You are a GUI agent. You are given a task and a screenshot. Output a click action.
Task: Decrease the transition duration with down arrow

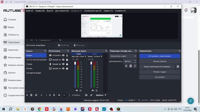click(135, 63)
